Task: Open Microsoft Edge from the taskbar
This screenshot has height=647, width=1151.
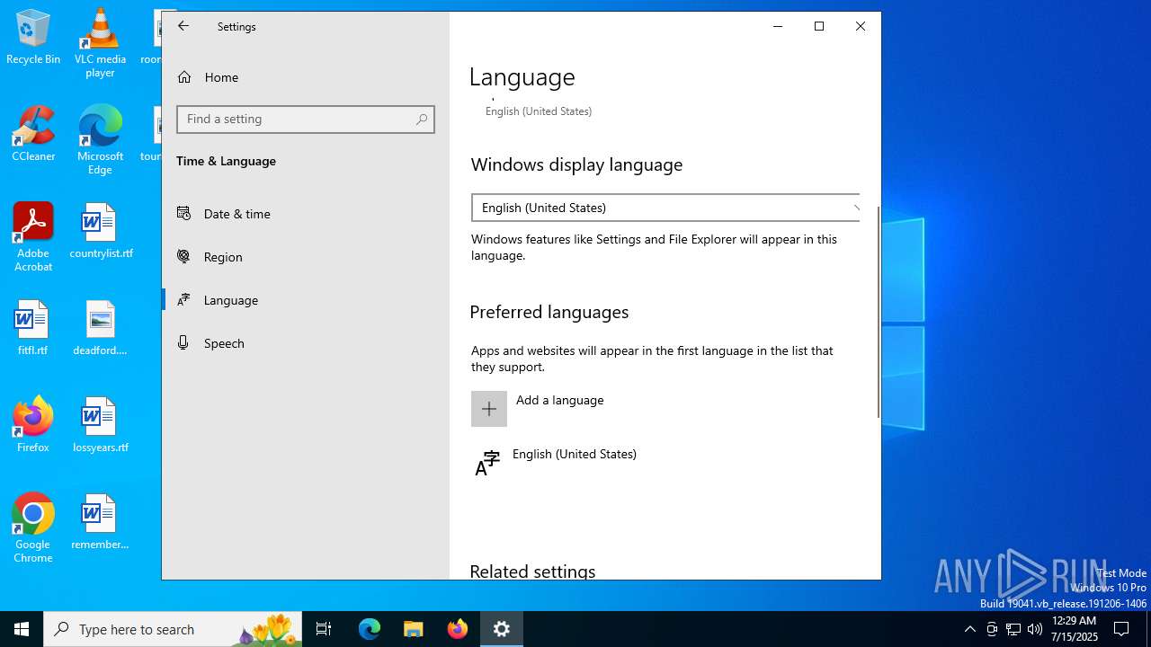Action: 370,629
